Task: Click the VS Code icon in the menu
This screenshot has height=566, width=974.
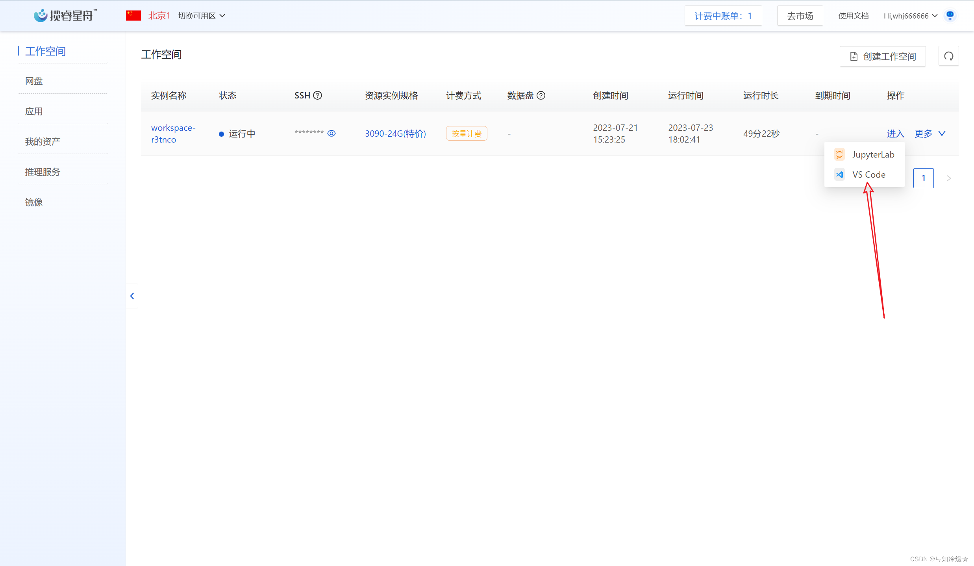Action: pyautogui.click(x=839, y=174)
